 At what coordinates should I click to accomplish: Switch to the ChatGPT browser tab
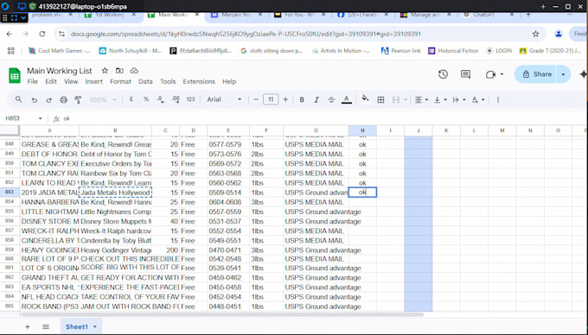pyautogui.click(x=484, y=15)
